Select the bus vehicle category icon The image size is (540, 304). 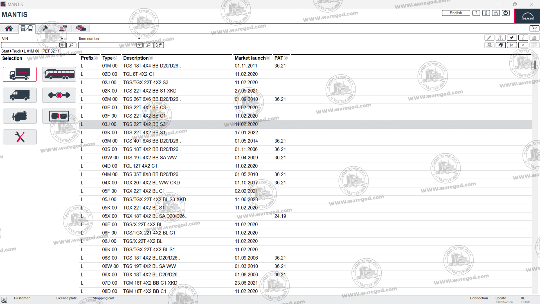click(x=59, y=74)
